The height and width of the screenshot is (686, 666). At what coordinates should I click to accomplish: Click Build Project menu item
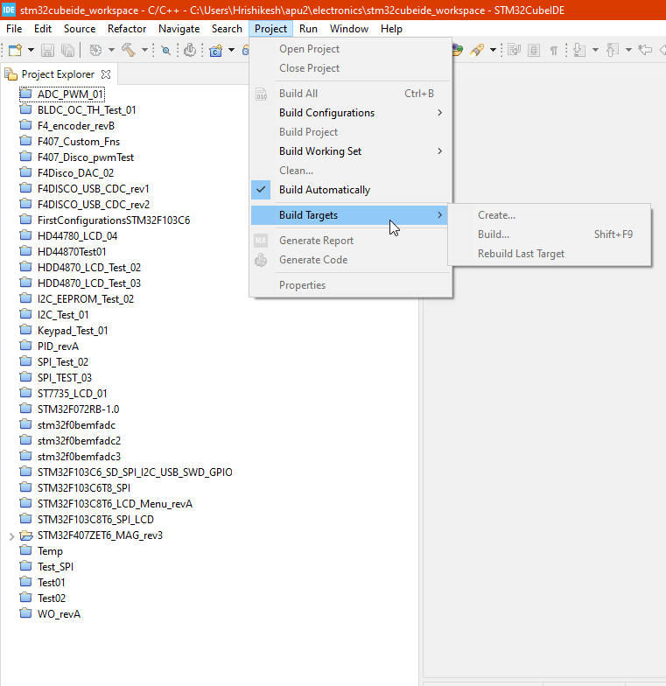351,132
